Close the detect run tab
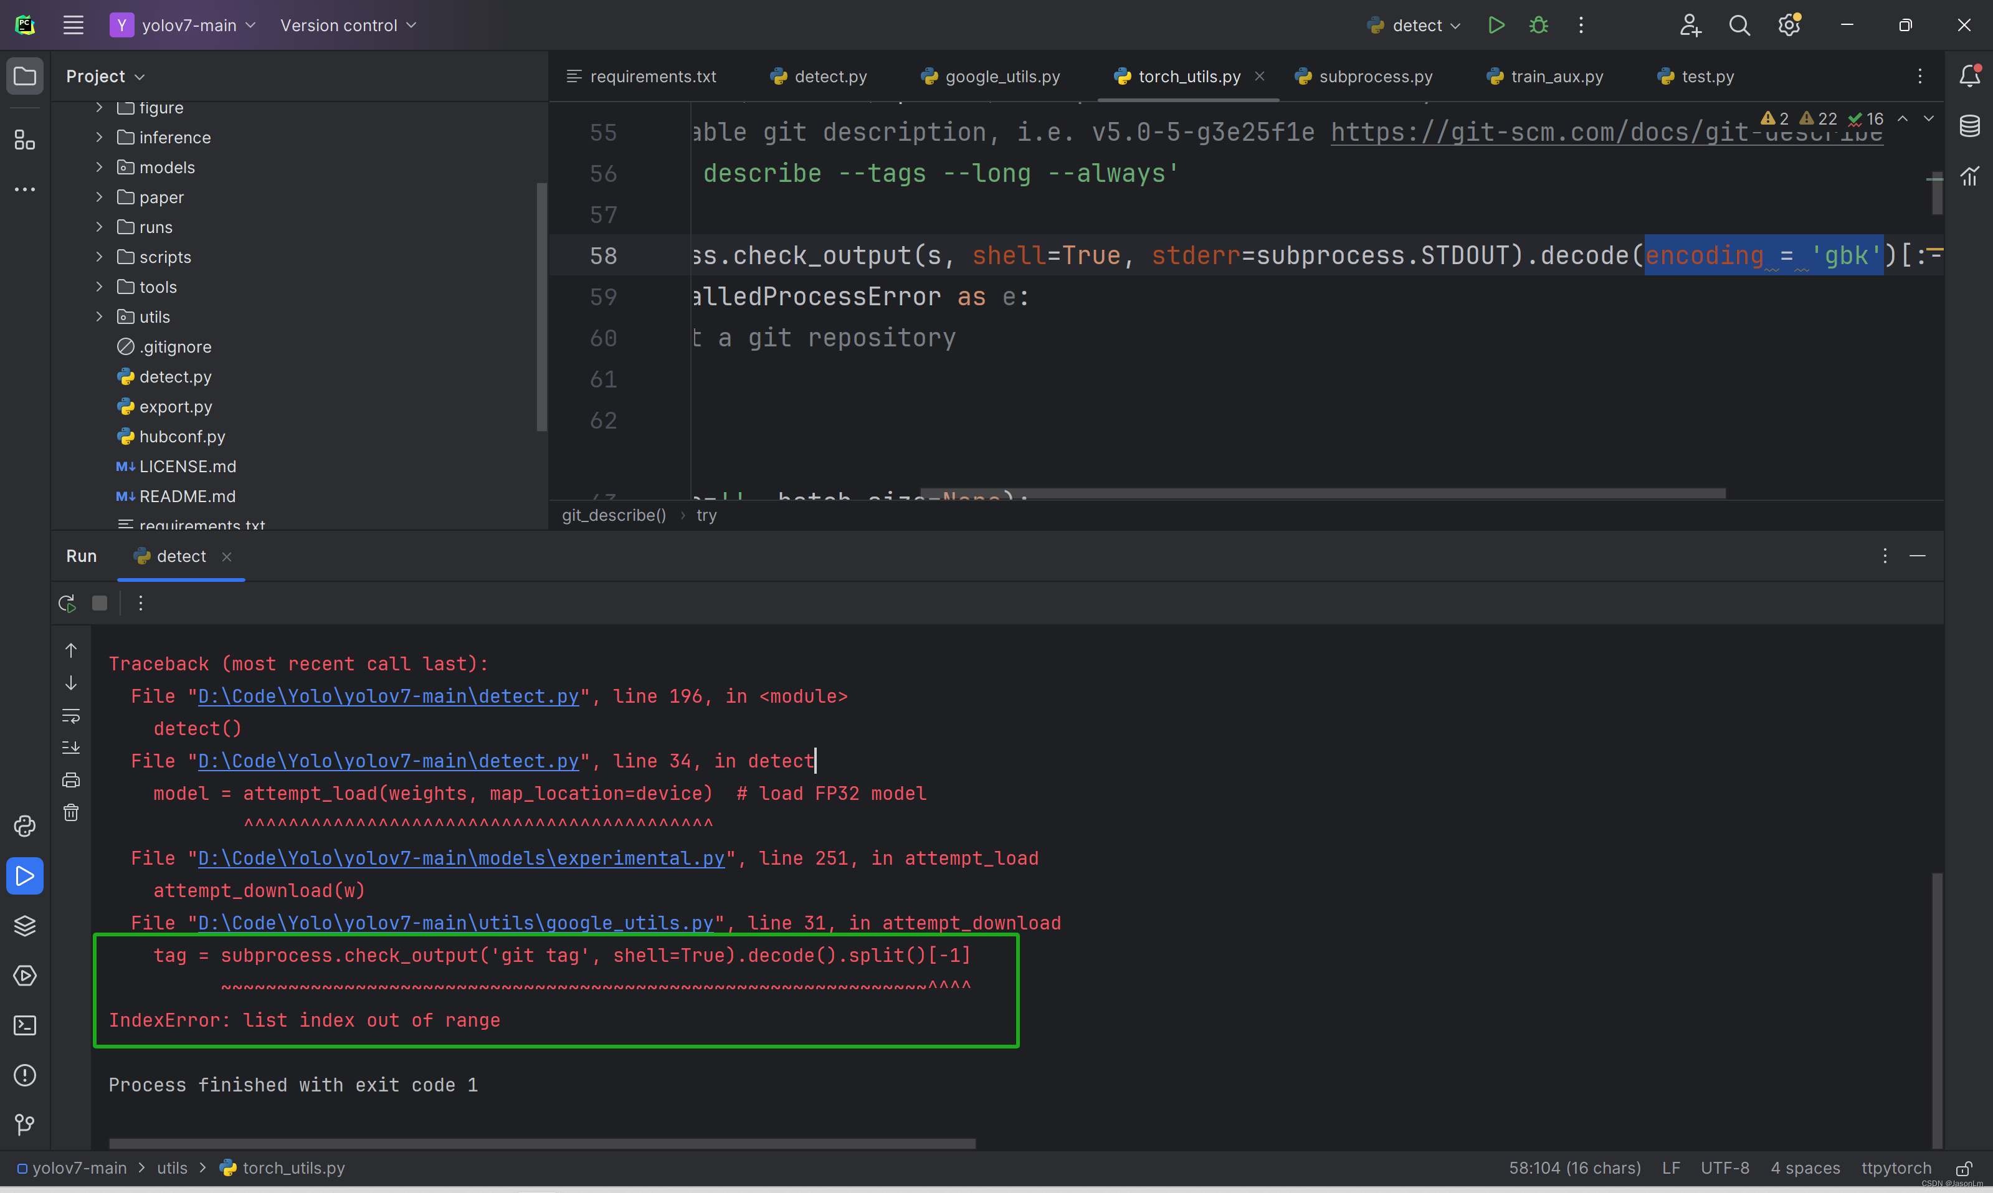Viewport: 1993px width, 1193px height. (x=227, y=556)
